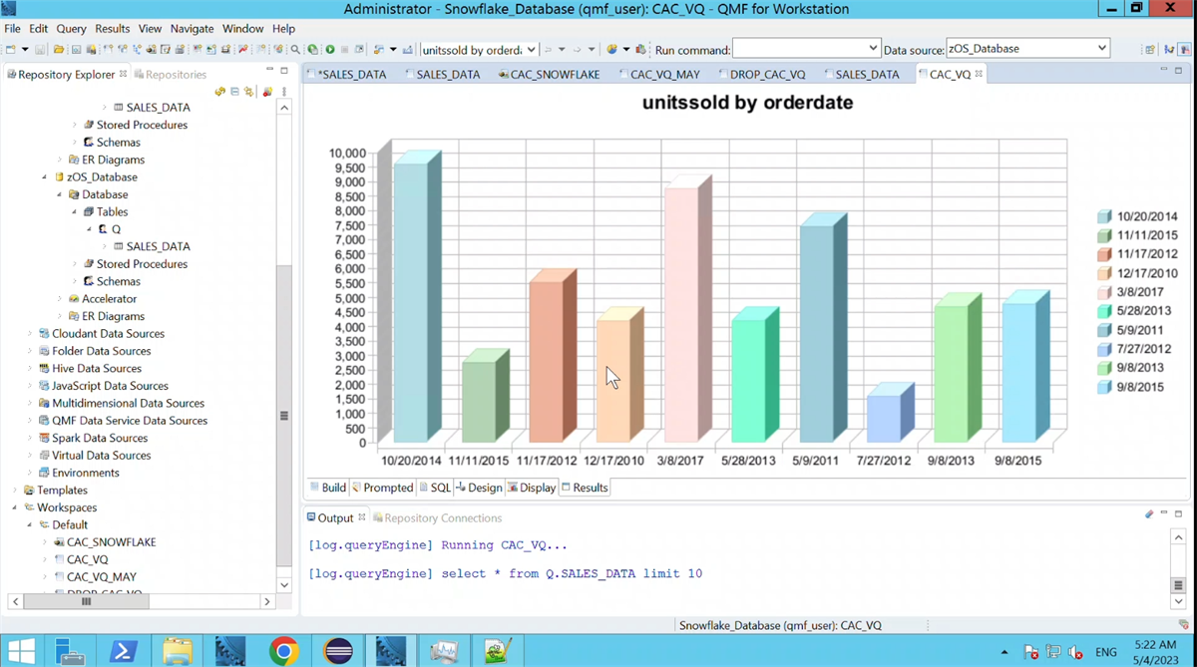Open PowerShell from the taskbar

(124, 651)
